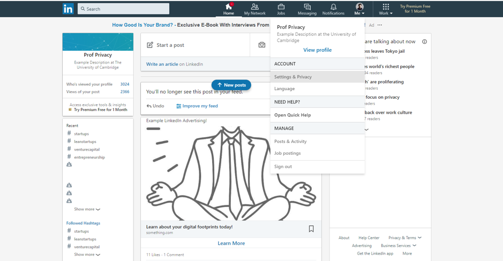Image resolution: width=503 pixels, height=261 pixels.
Task: Bookmark the advertising post
Action: pos(311,229)
